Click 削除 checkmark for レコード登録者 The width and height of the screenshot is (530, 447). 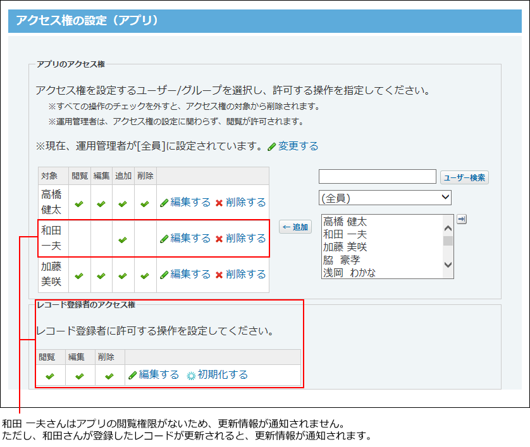[109, 376]
